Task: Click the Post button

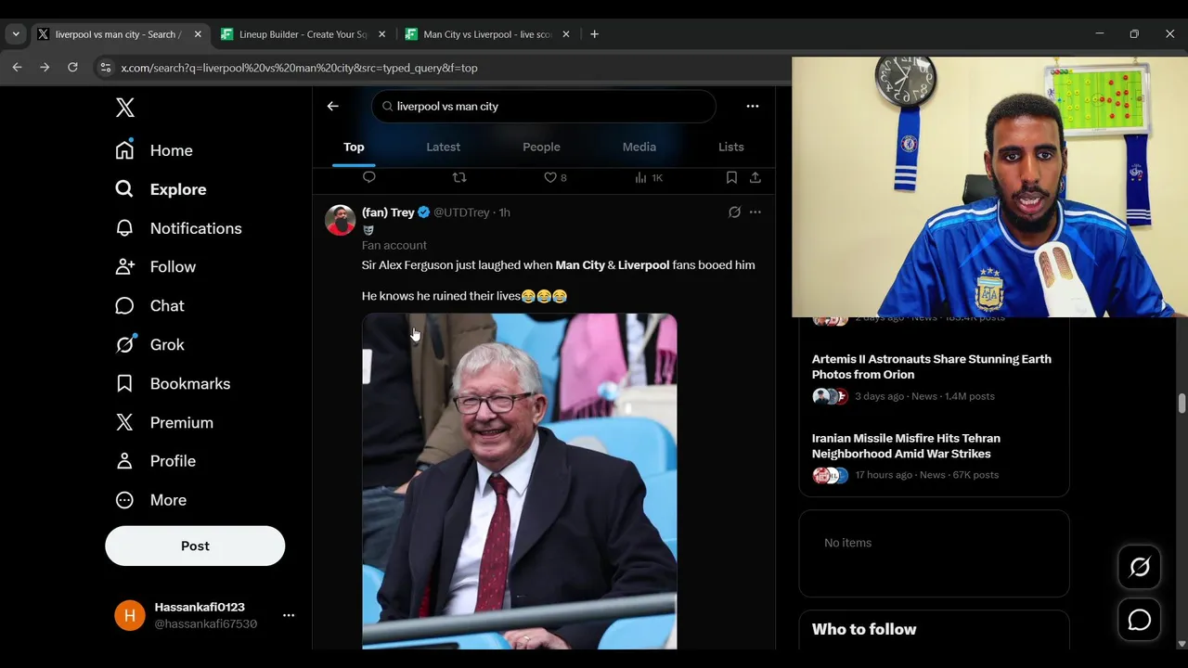Action: (195, 546)
